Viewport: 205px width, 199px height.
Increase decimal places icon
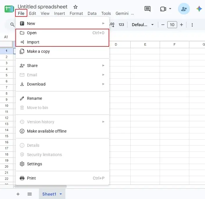tap(112, 25)
